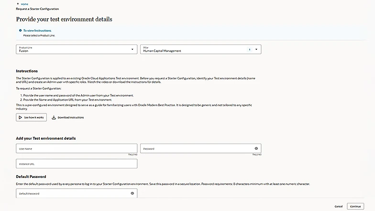This screenshot has height=211, width=375.
Task: Select the Instance URL text box
Action: coord(77,164)
